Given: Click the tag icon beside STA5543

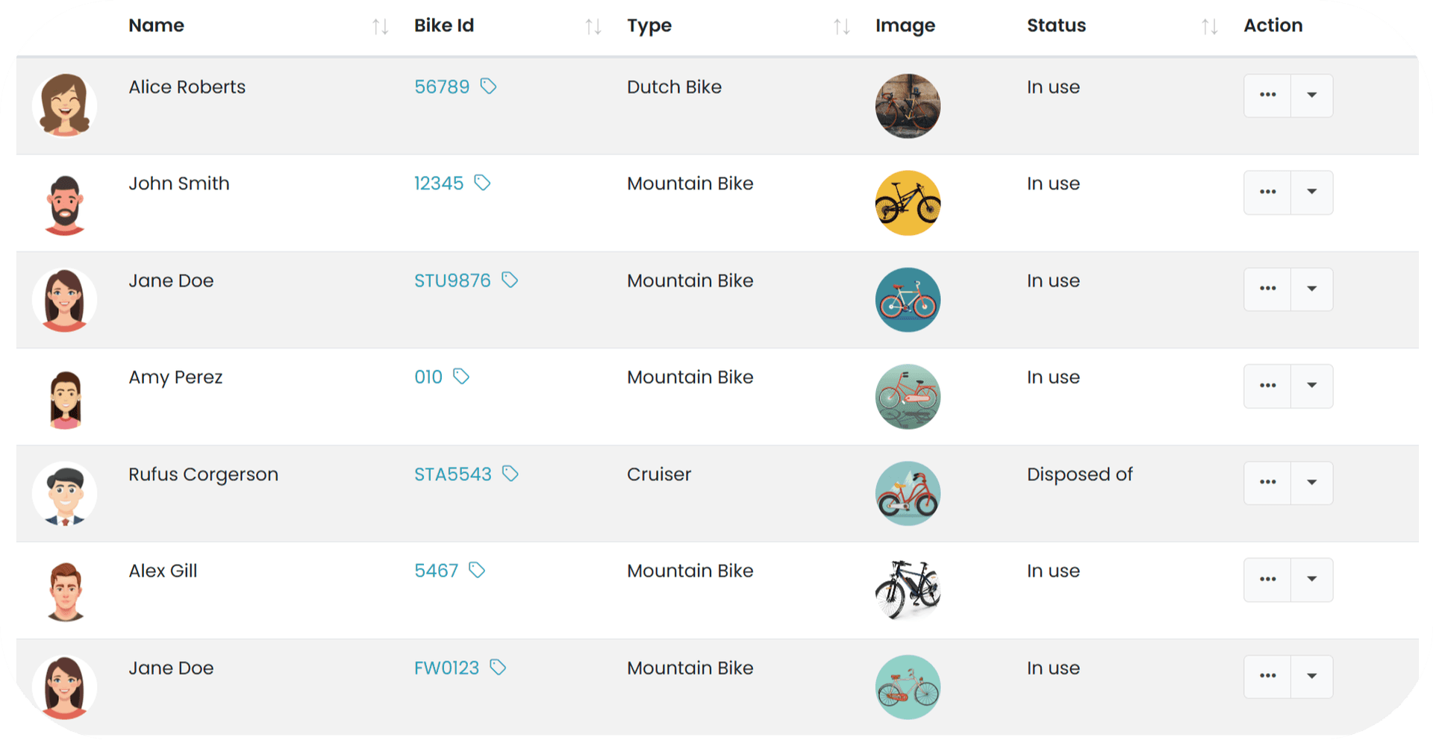Looking at the screenshot, I should (x=511, y=474).
